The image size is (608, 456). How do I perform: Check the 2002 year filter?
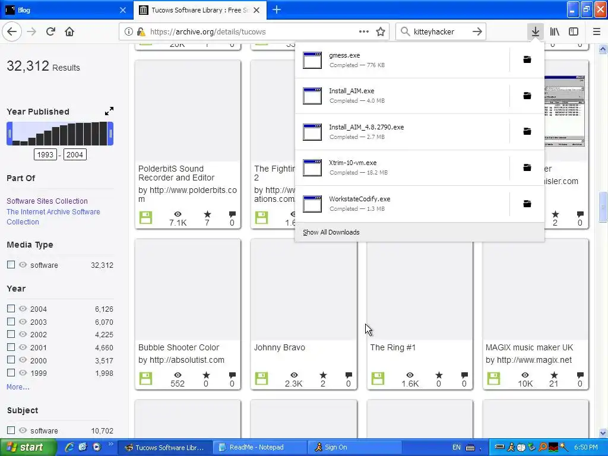[11, 334]
